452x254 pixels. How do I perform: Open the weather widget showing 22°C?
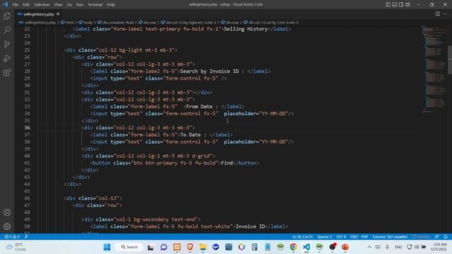17,247
